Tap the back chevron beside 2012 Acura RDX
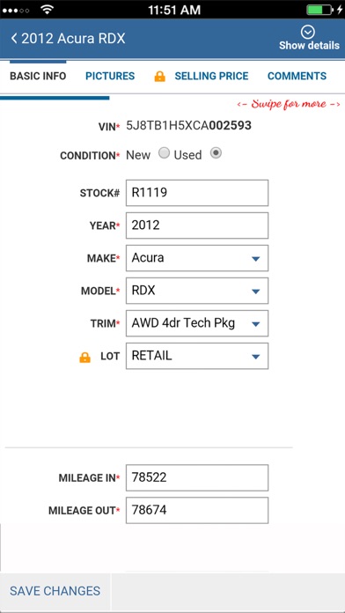 pos(14,39)
